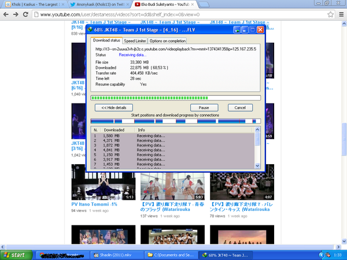Click the Downloaded column header
This screenshot has width=347, height=260.
pos(118,130)
